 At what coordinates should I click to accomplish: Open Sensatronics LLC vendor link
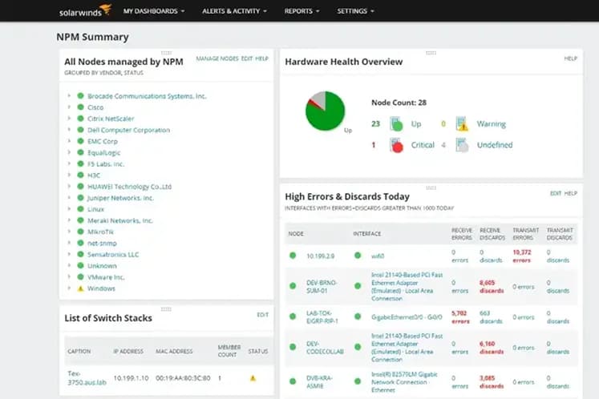click(113, 254)
